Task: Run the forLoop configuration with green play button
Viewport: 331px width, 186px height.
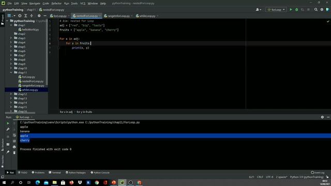Action: click(291, 9)
